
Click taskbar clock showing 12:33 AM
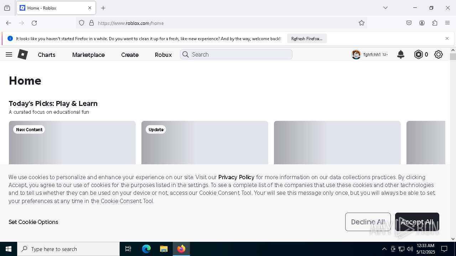tap(426, 249)
